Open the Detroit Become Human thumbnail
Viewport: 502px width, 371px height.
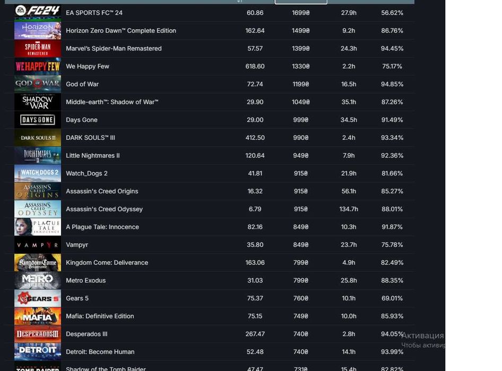38,352
